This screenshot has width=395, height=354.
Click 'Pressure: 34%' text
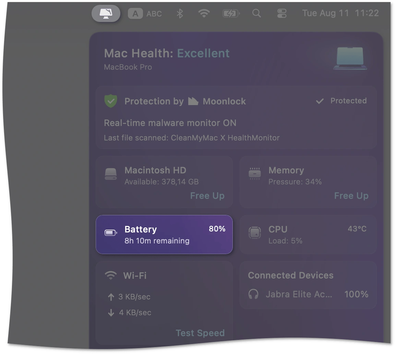[295, 182]
